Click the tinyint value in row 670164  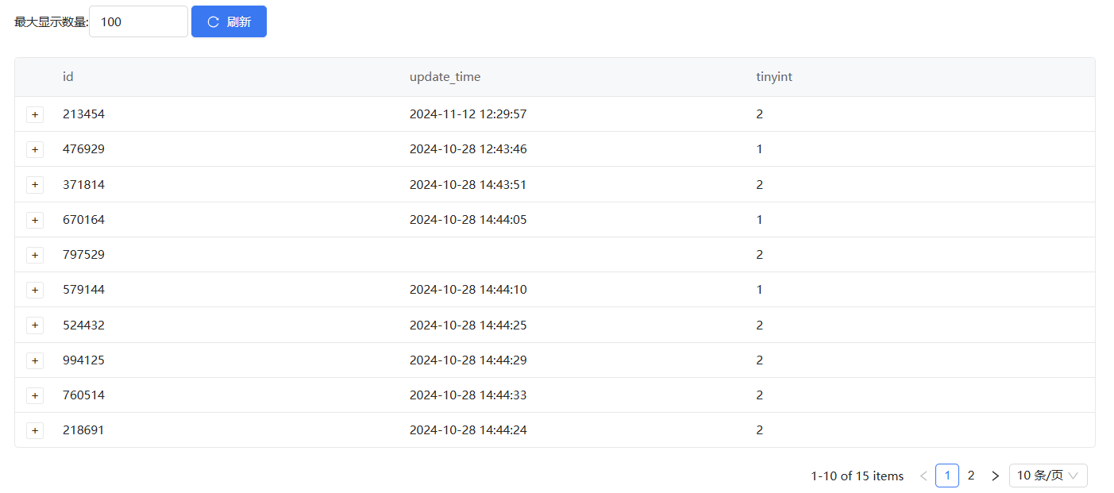[760, 220]
